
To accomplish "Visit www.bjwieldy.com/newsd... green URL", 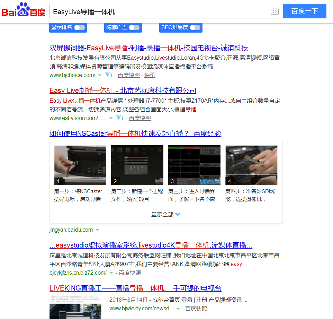I will point(141,309).
